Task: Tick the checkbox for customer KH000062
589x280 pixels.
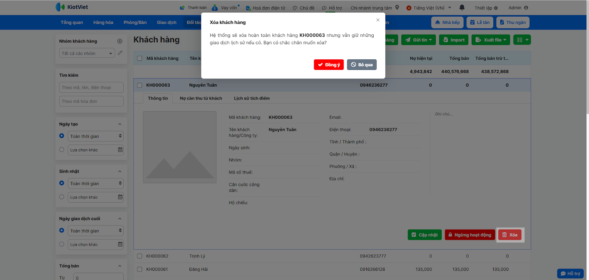Action: [140, 256]
